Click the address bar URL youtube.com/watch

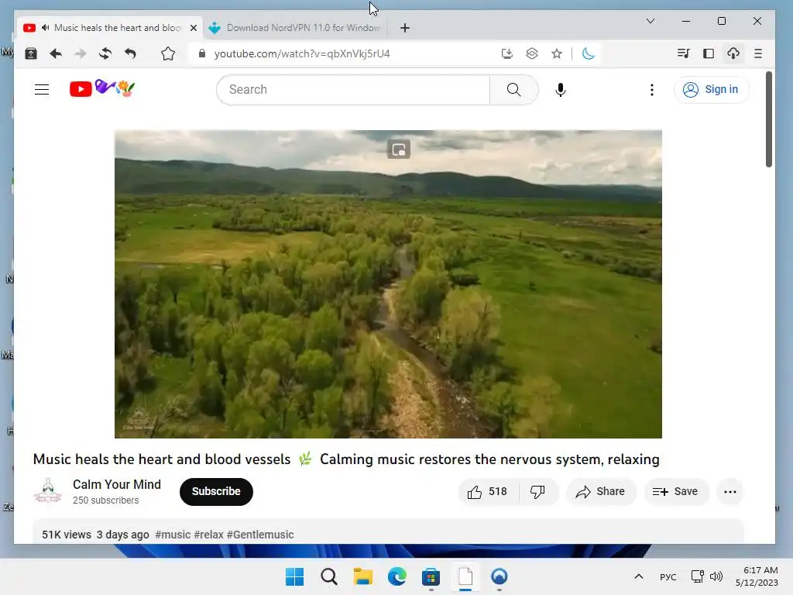[x=301, y=53]
